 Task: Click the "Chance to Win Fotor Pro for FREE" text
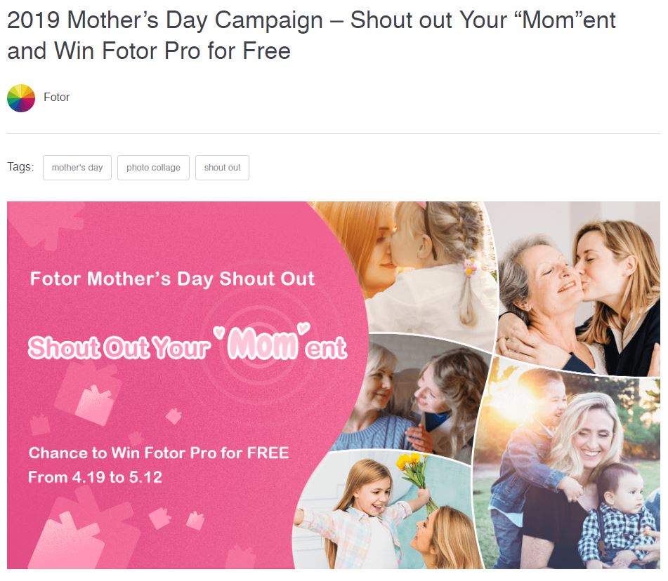(x=159, y=453)
